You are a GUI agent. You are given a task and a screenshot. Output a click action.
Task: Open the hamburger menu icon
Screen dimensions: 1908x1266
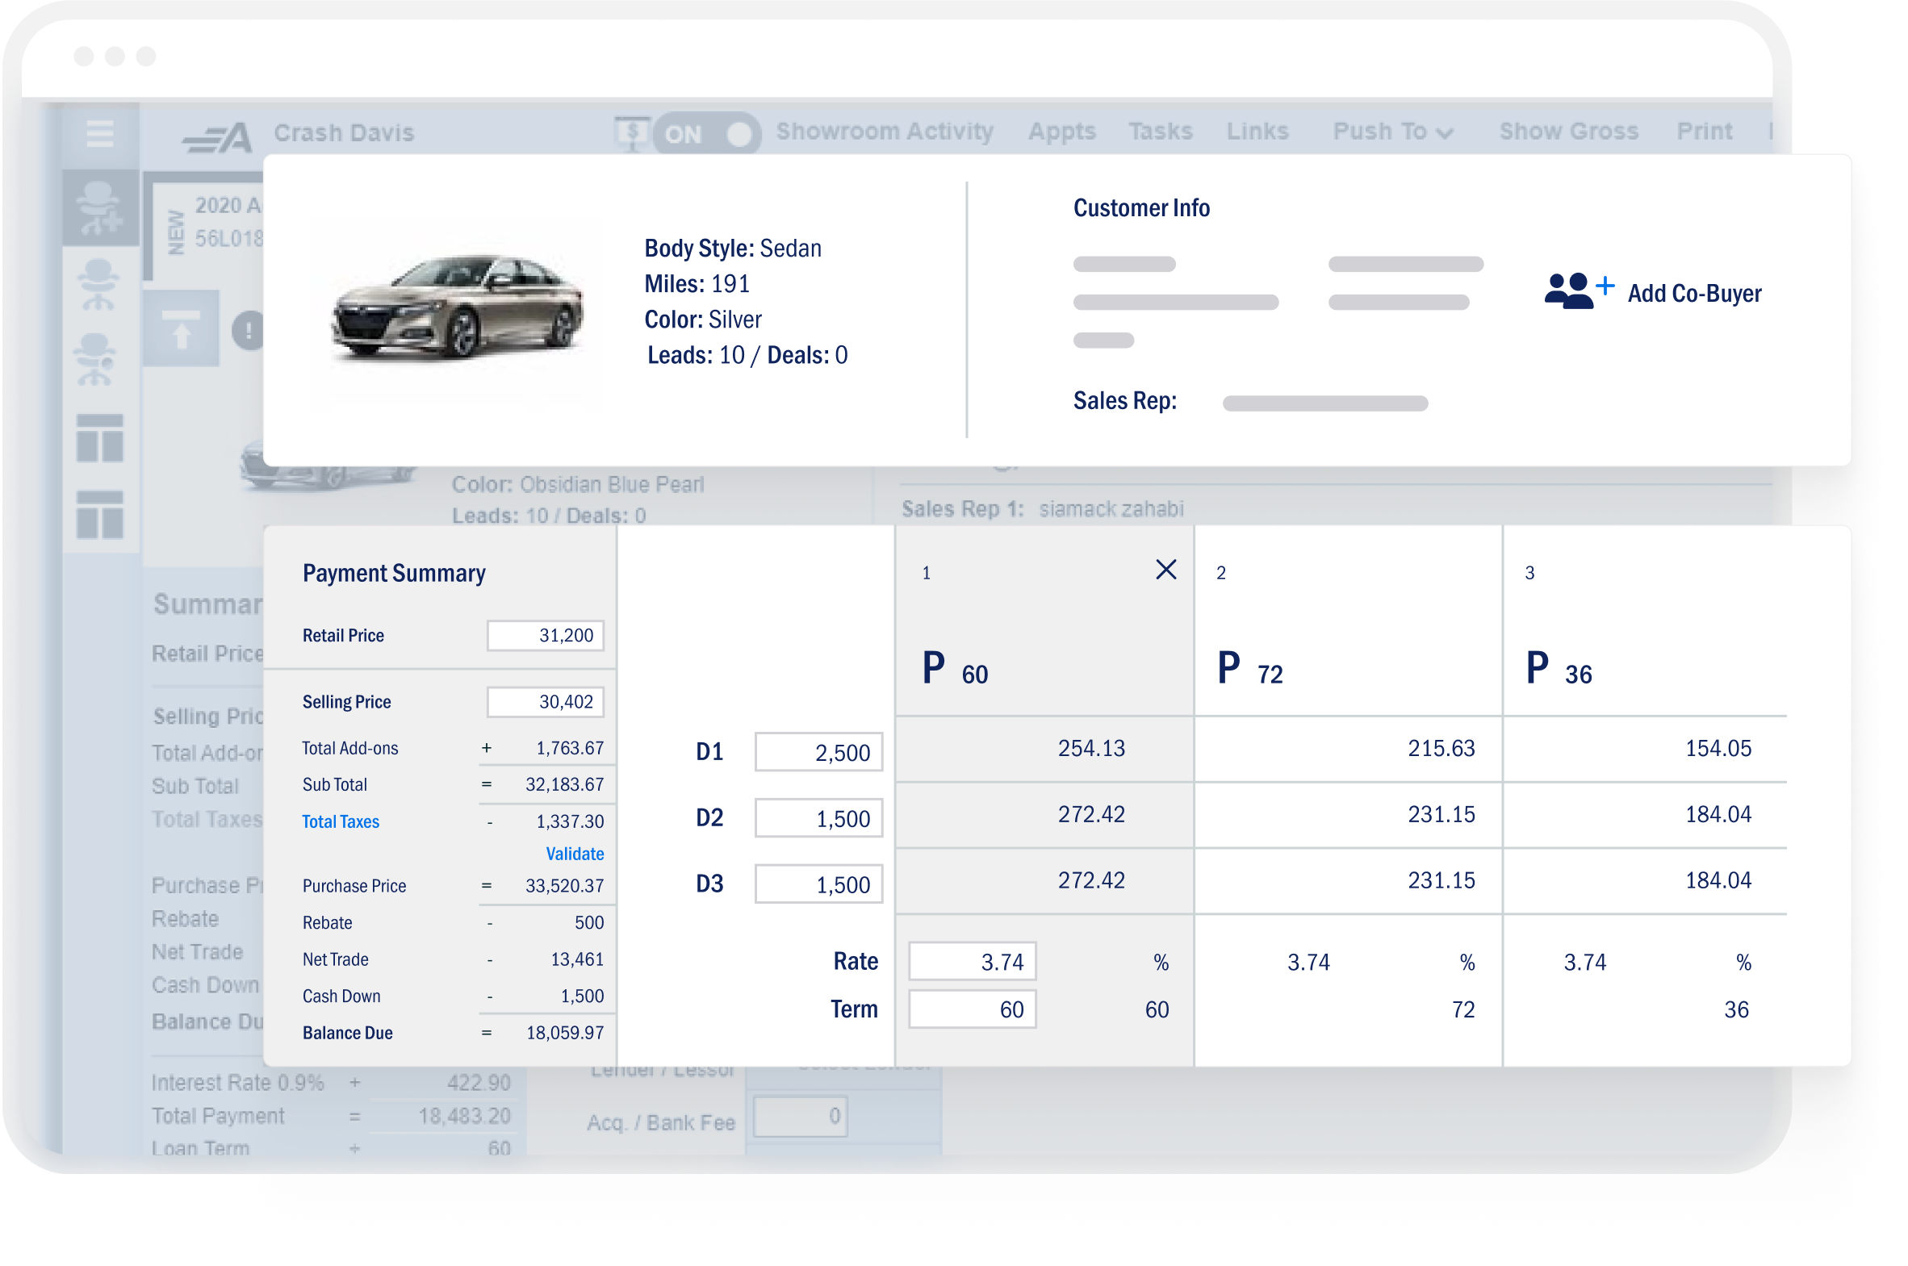pos(100,133)
